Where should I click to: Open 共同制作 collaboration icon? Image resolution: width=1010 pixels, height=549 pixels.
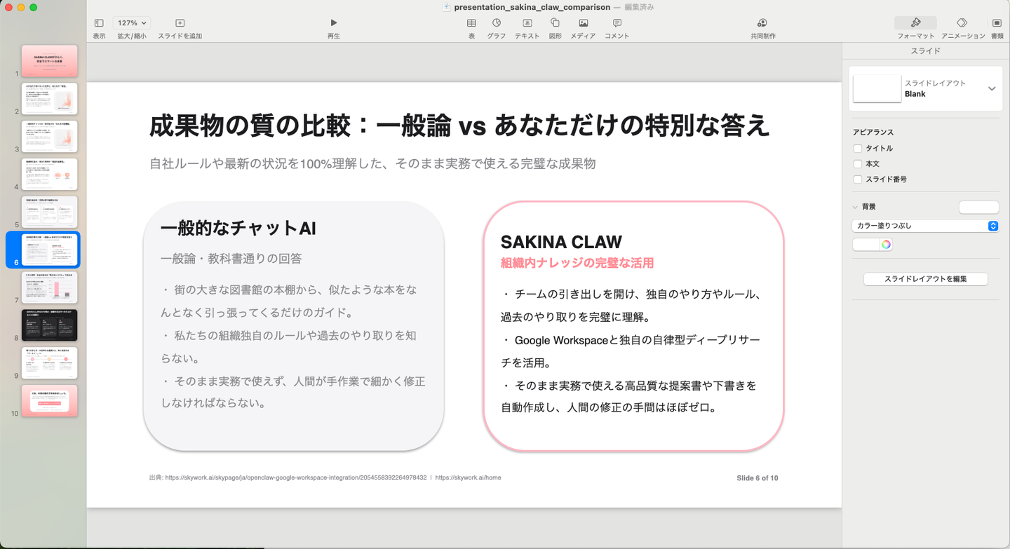762,23
